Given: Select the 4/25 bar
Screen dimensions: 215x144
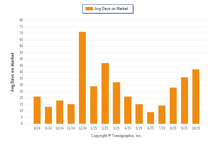Looking at the screenshot, I should (x=127, y=110).
